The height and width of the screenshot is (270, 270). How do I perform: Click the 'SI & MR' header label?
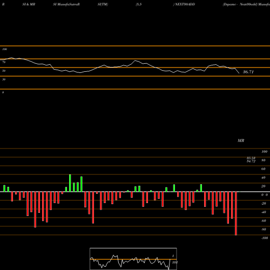tap(29, 4)
